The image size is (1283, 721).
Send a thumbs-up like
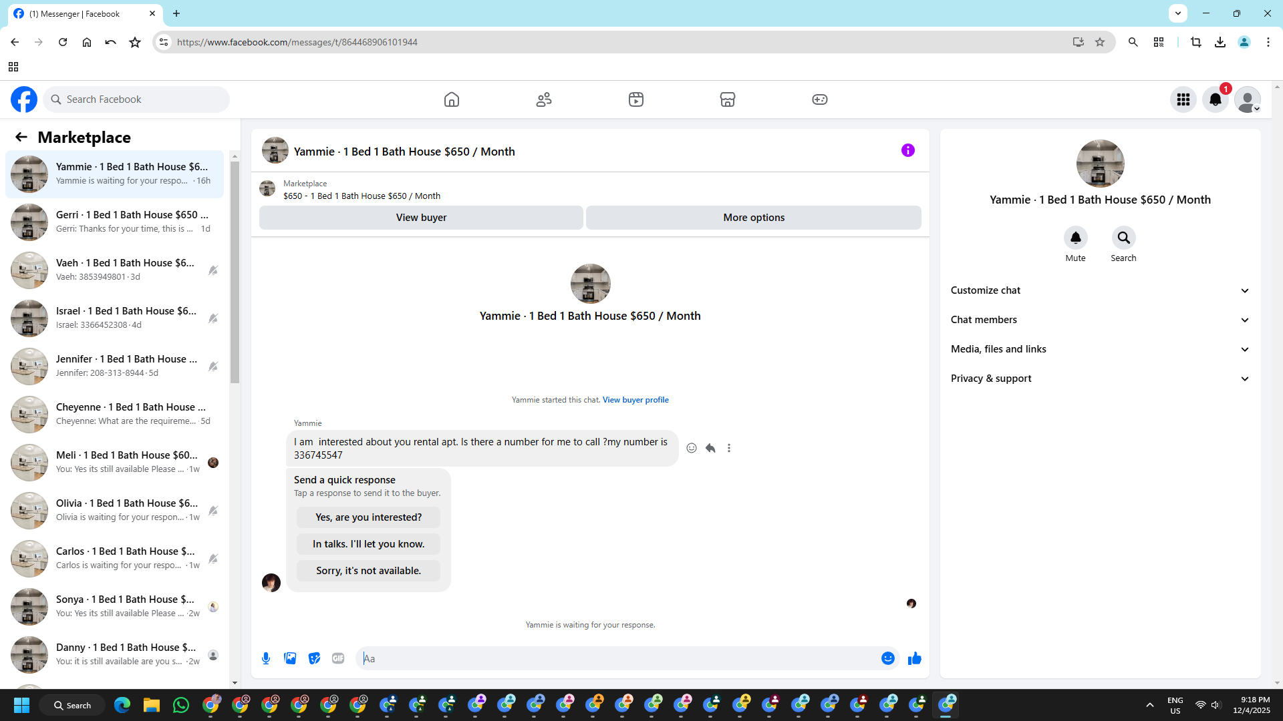pyautogui.click(x=914, y=658)
